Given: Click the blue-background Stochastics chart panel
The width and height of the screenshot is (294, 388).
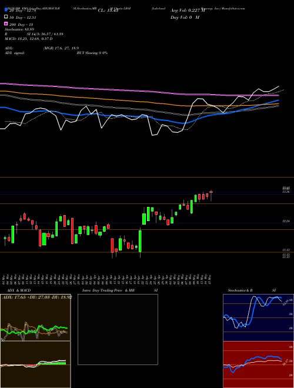Looking at the screenshot, I should point(258,317).
